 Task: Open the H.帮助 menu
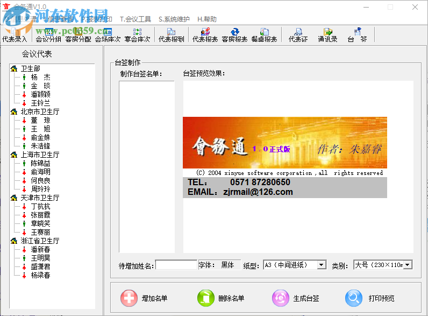tap(207, 19)
